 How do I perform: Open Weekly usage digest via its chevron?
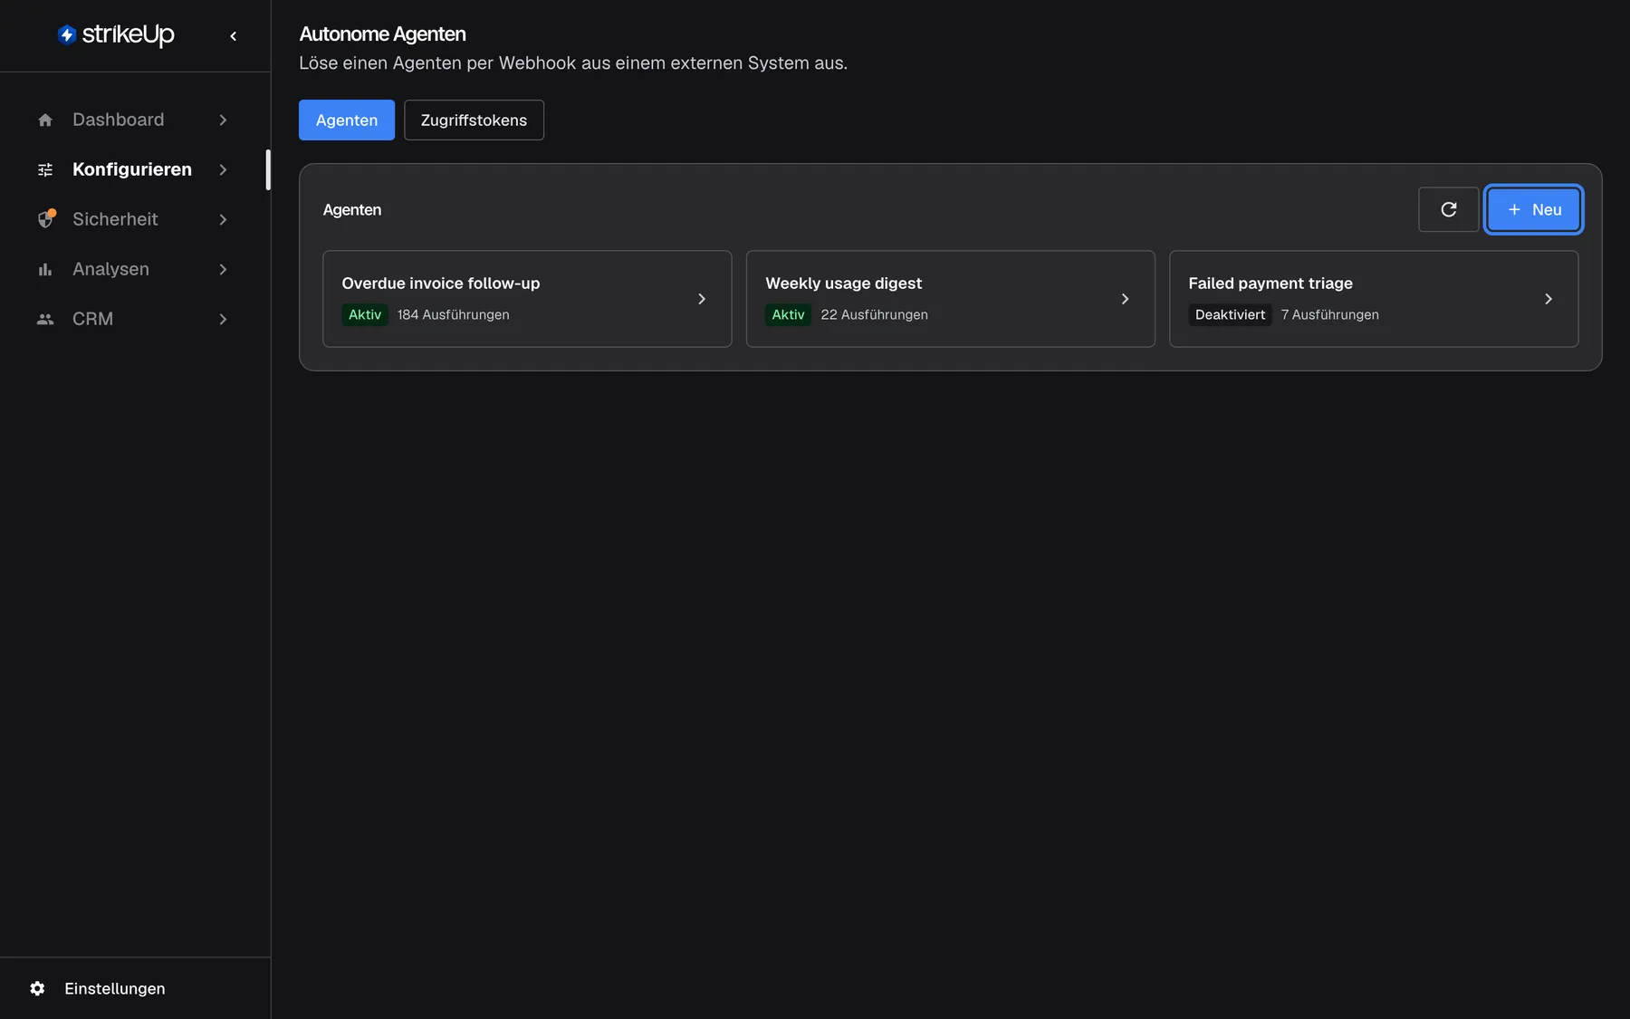(x=1125, y=299)
